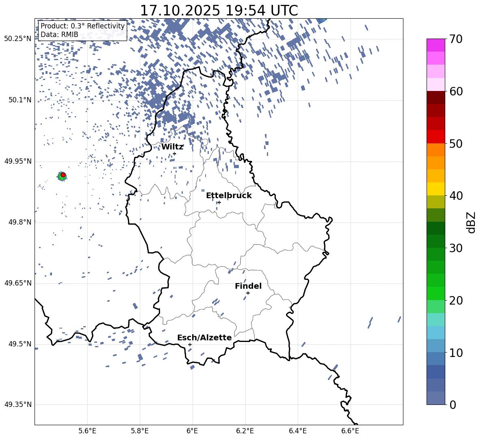Click the dBZ colorbar axis label
This screenshot has width=481, height=439.
pos(471,222)
